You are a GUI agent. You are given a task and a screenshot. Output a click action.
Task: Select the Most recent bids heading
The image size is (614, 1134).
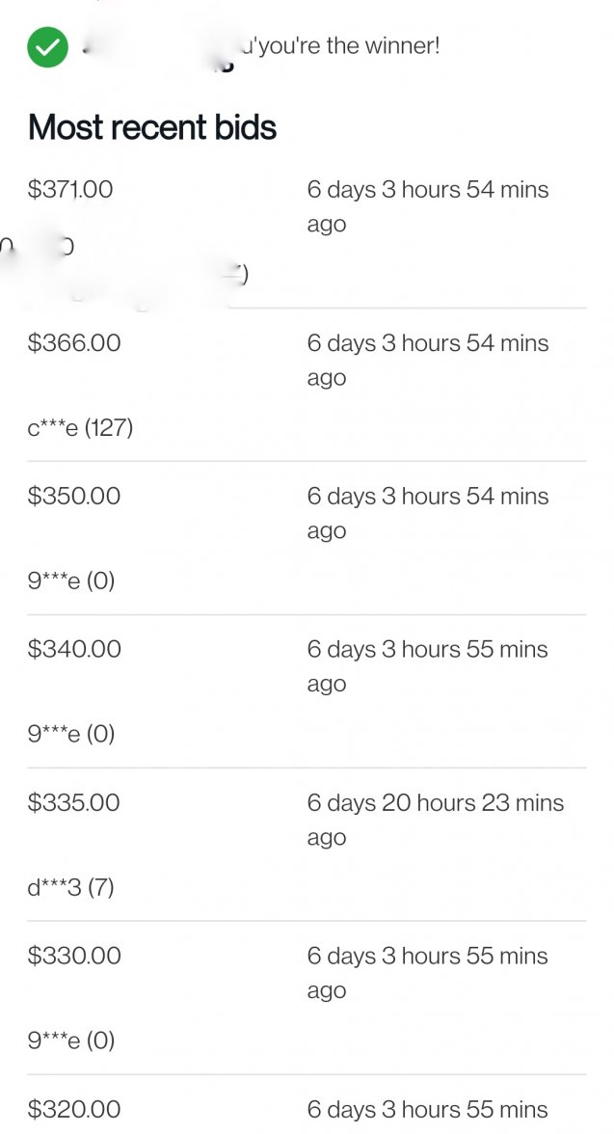[x=152, y=127]
